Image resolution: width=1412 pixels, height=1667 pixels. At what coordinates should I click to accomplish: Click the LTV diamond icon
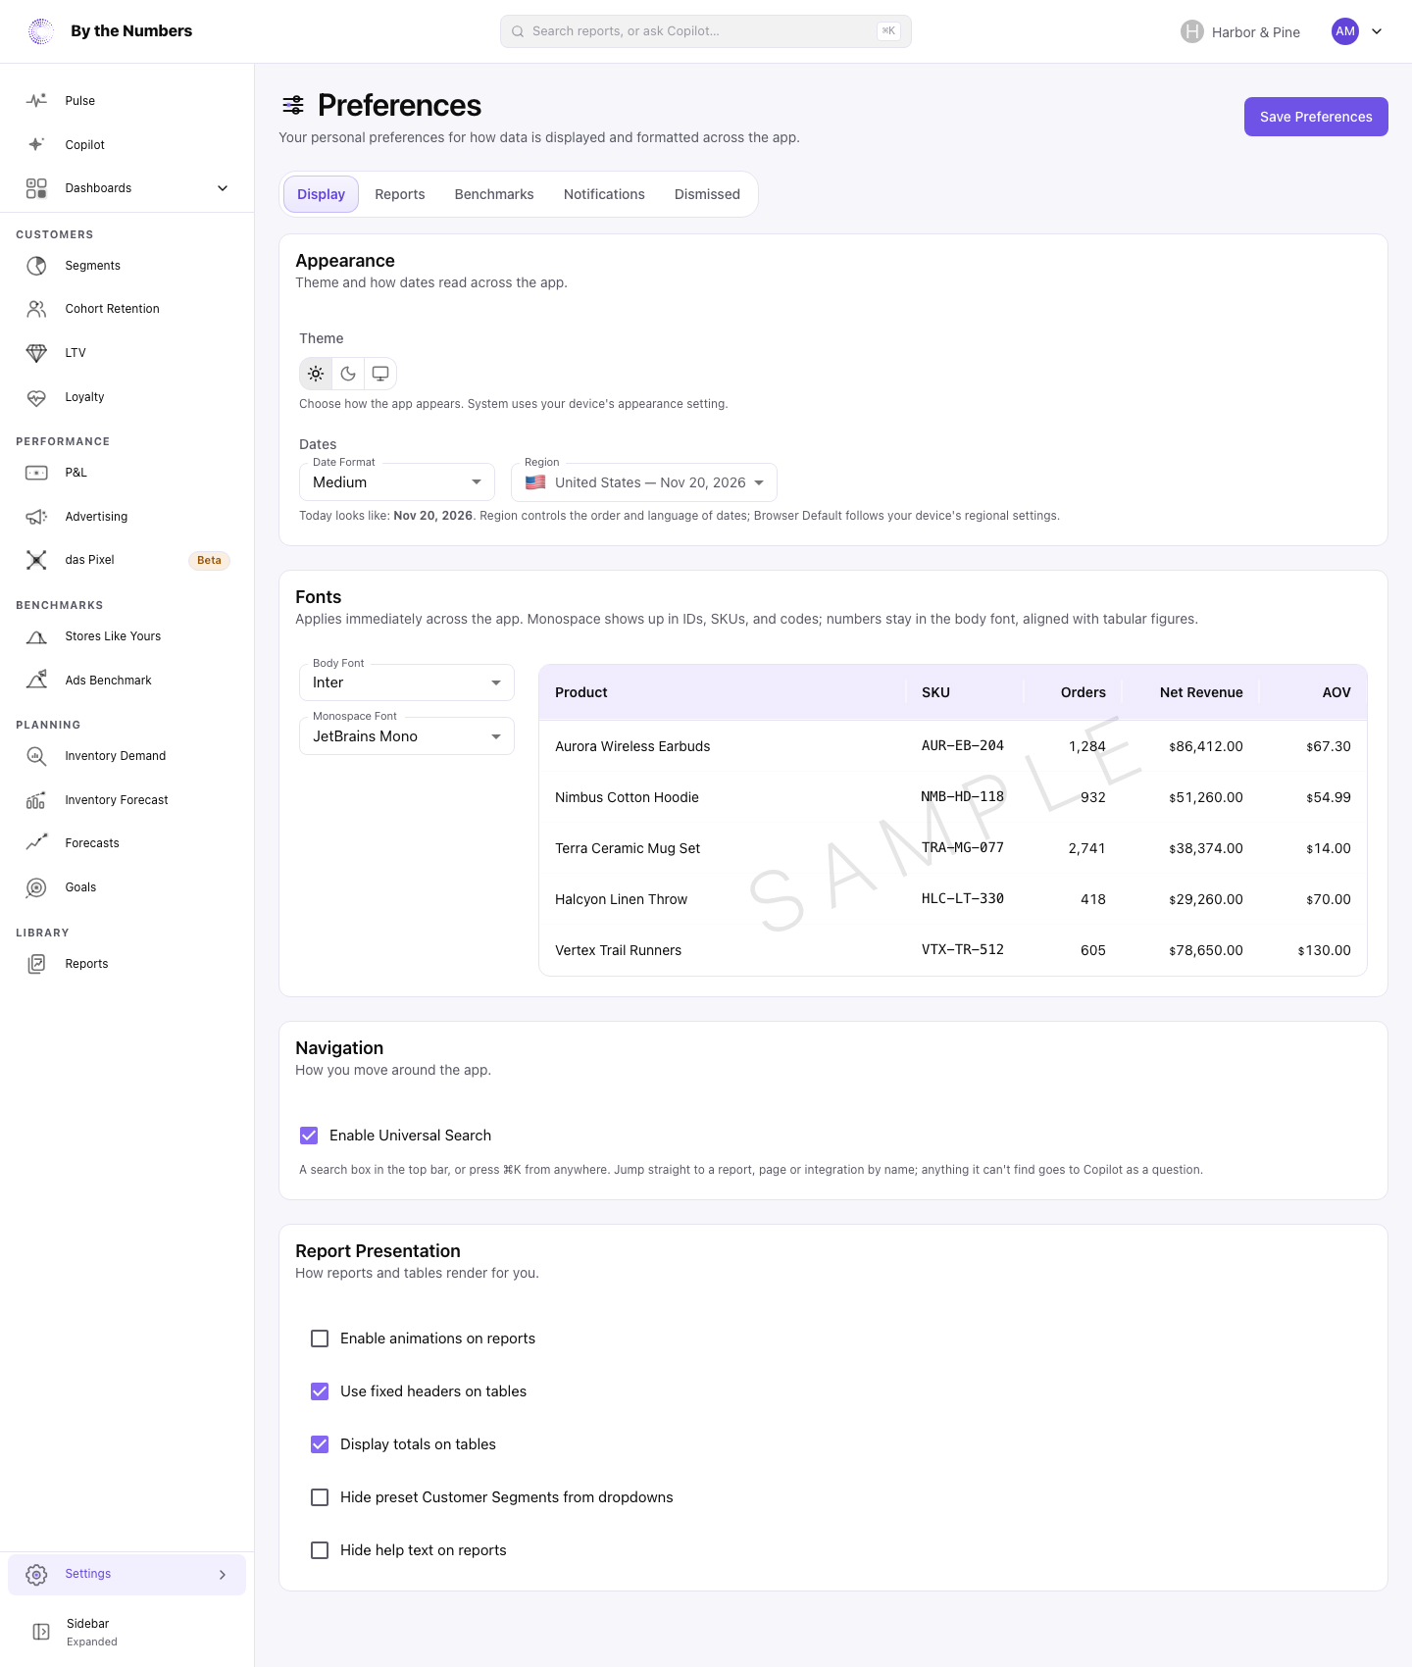click(36, 353)
